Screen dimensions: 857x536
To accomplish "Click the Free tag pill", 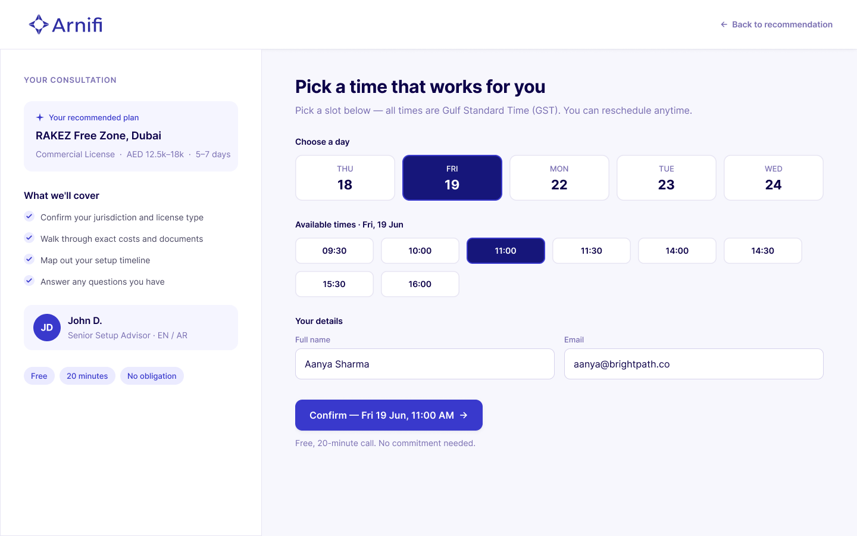I will pyautogui.click(x=39, y=376).
